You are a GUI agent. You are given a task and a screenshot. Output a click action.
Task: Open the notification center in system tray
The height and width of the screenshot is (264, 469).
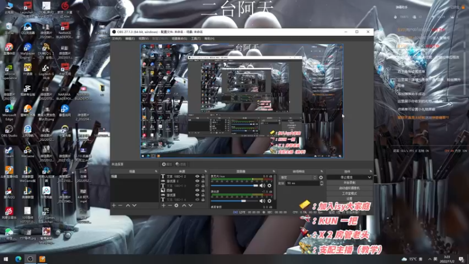coord(461,259)
